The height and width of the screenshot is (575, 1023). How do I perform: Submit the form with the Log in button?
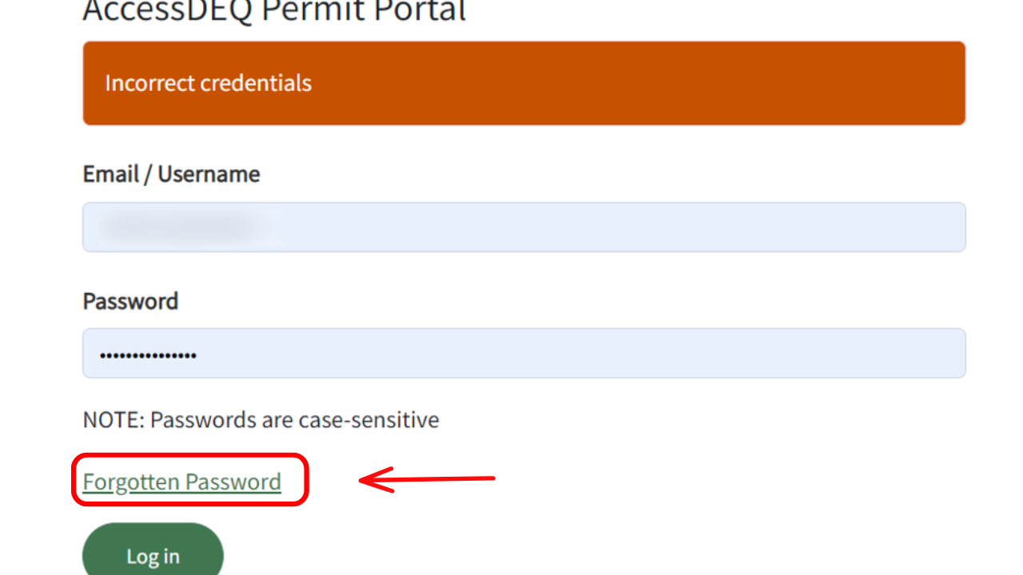(x=153, y=555)
